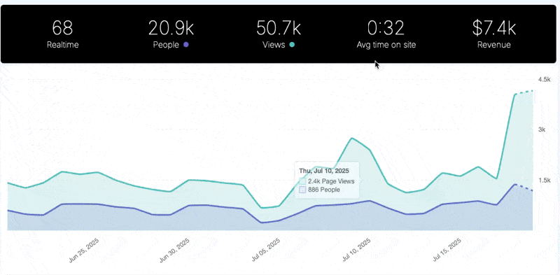Screen dimensions: 560x275
Task: Click the Jul 05, 2025 axis label
Action: coord(265,251)
